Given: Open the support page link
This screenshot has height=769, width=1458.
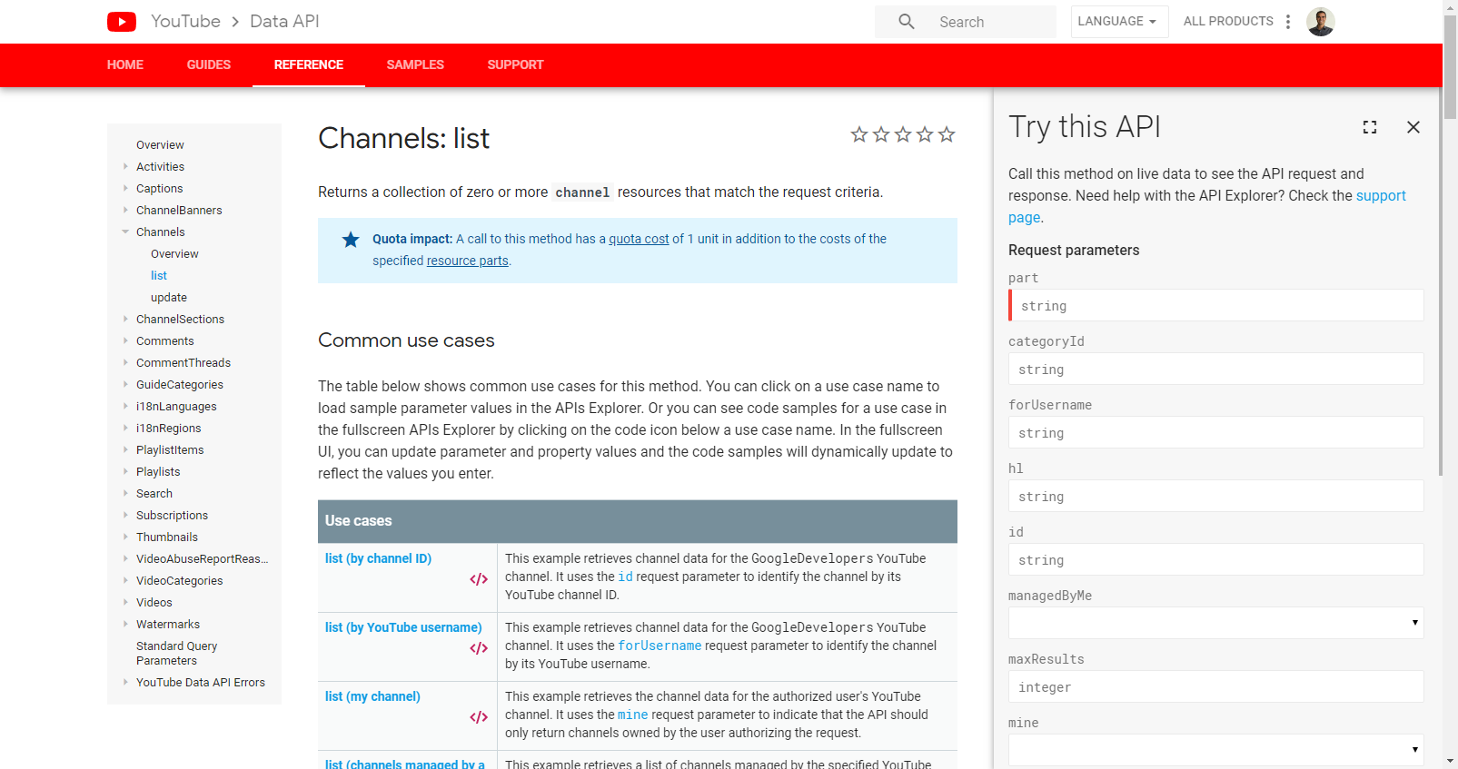Looking at the screenshot, I should click(1381, 195).
